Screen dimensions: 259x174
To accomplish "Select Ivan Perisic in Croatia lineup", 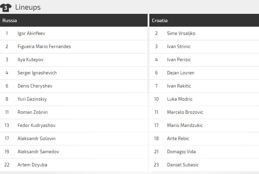I will (179, 60).
